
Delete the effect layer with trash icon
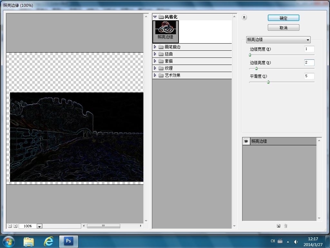click(x=286, y=226)
